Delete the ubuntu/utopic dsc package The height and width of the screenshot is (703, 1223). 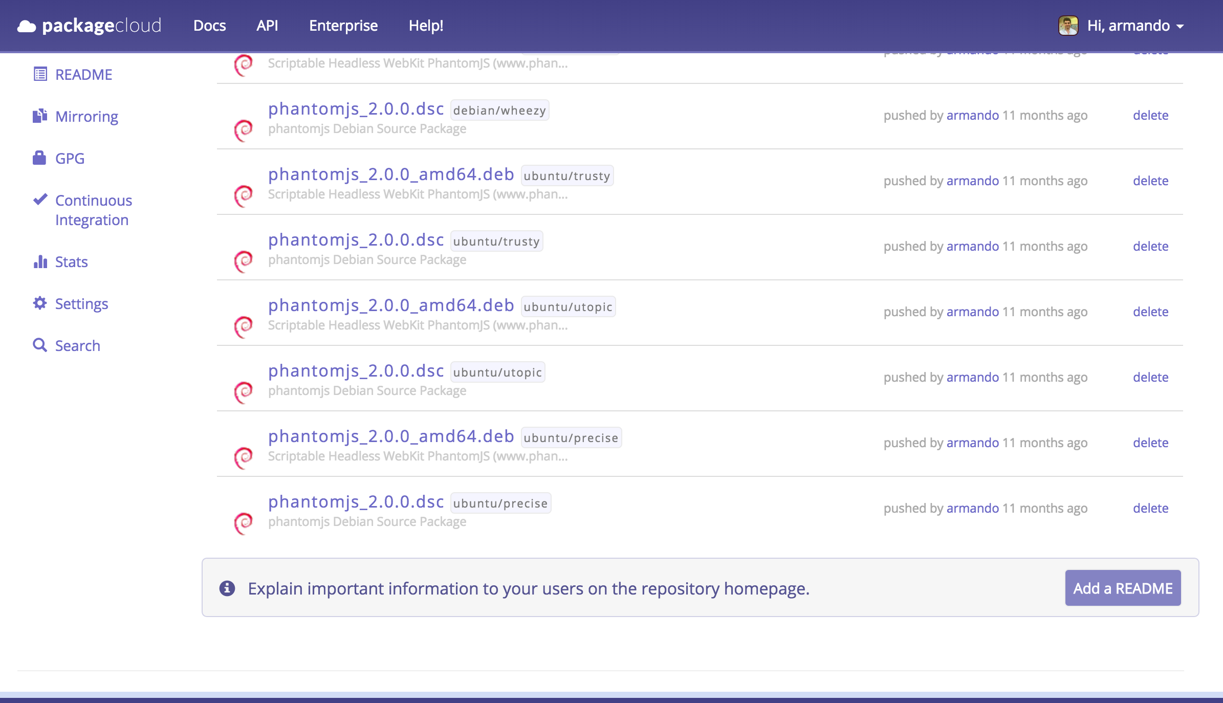click(x=1150, y=377)
